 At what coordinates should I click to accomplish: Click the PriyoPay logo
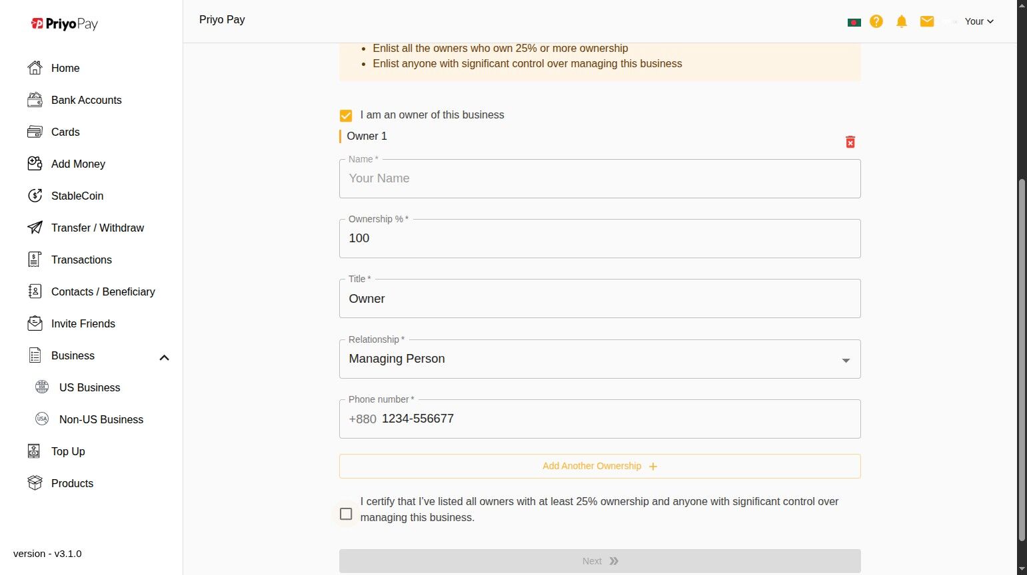(x=65, y=24)
